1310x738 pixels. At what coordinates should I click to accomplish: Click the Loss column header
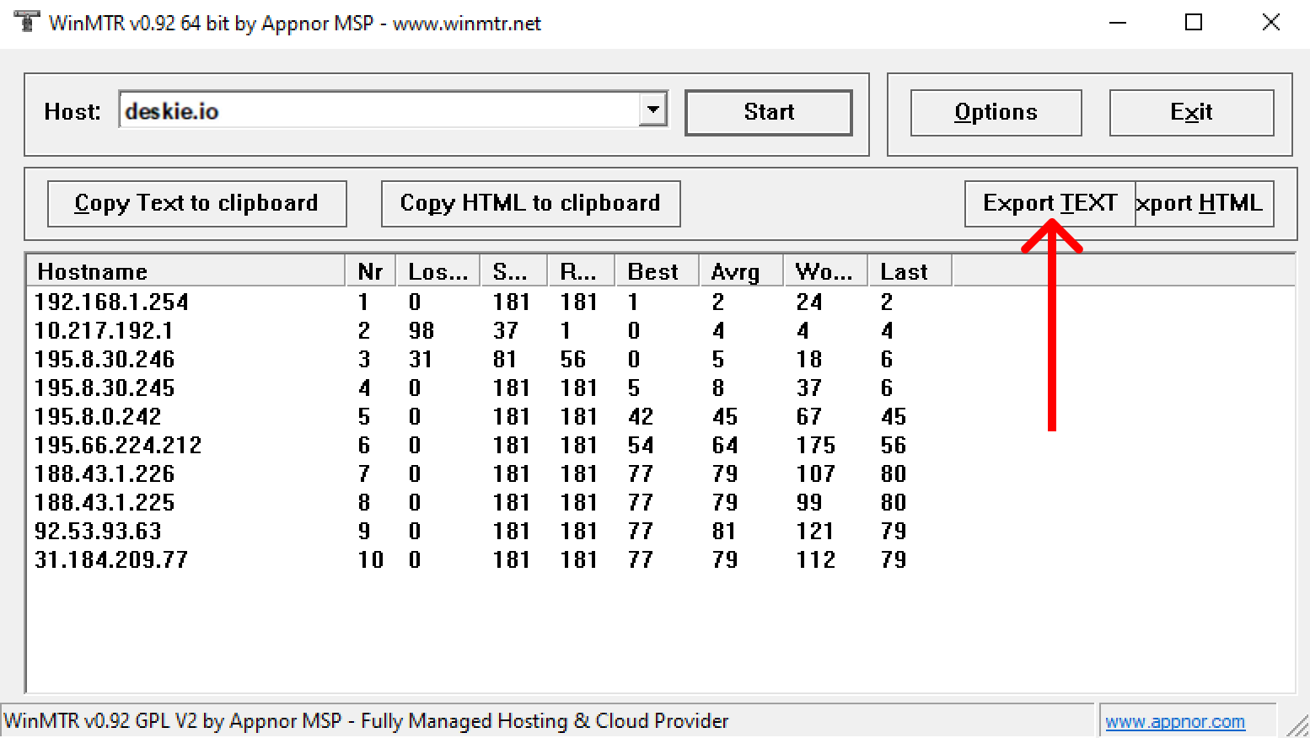pyautogui.click(x=438, y=271)
